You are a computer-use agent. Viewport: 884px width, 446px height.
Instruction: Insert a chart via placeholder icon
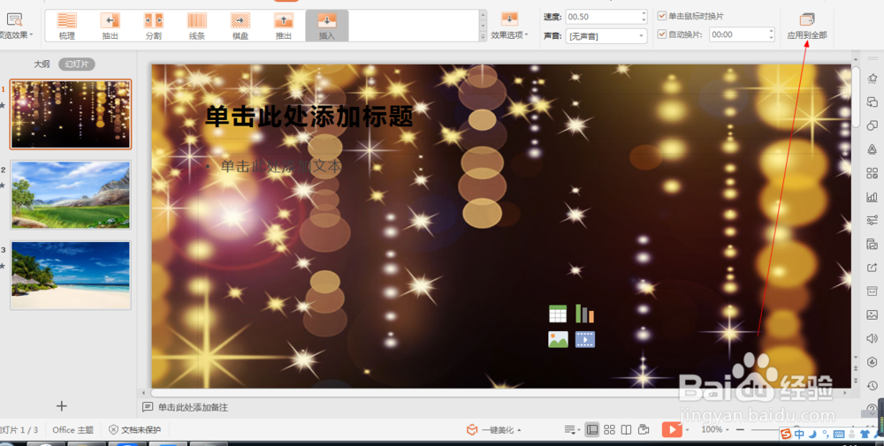tap(584, 314)
